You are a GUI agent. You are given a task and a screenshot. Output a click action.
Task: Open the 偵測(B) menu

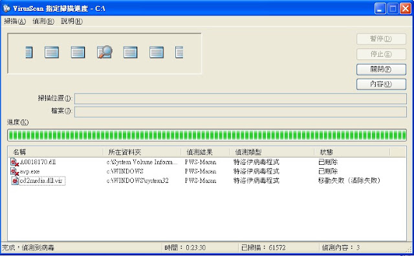coord(43,21)
